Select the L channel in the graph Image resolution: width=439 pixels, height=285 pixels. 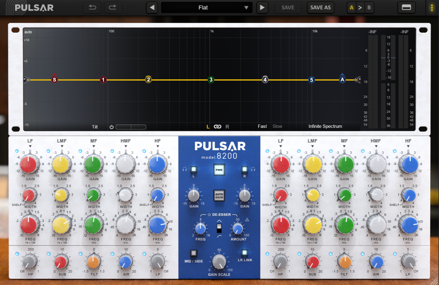pyautogui.click(x=208, y=127)
